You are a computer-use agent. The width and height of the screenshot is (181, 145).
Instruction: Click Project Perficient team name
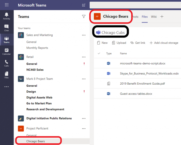(37, 128)
